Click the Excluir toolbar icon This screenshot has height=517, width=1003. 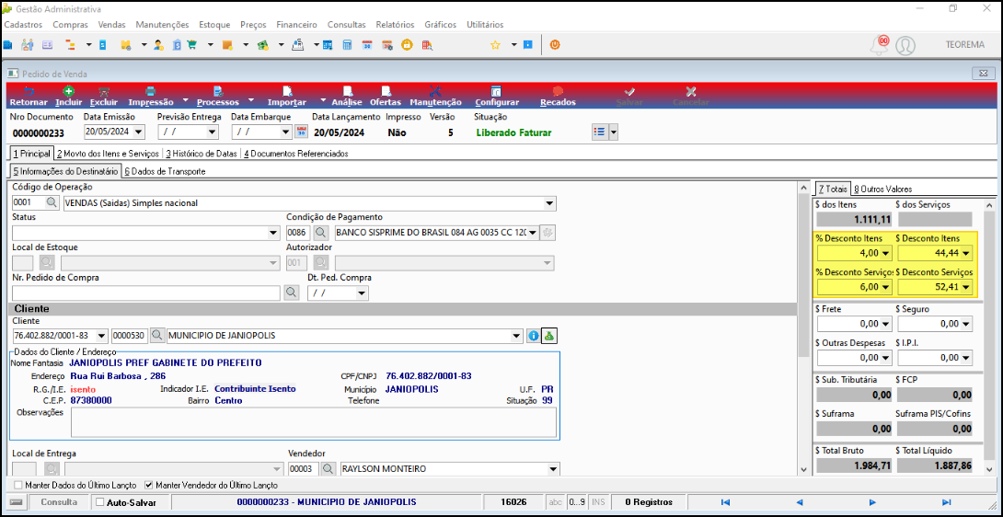coord(104,91)
